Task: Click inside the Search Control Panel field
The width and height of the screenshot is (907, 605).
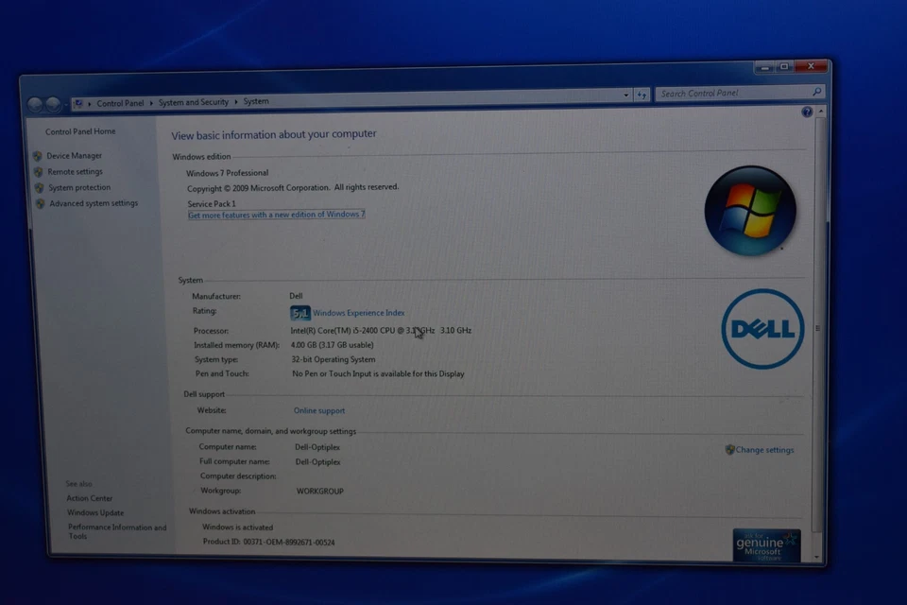Action: tap(727, 93)
